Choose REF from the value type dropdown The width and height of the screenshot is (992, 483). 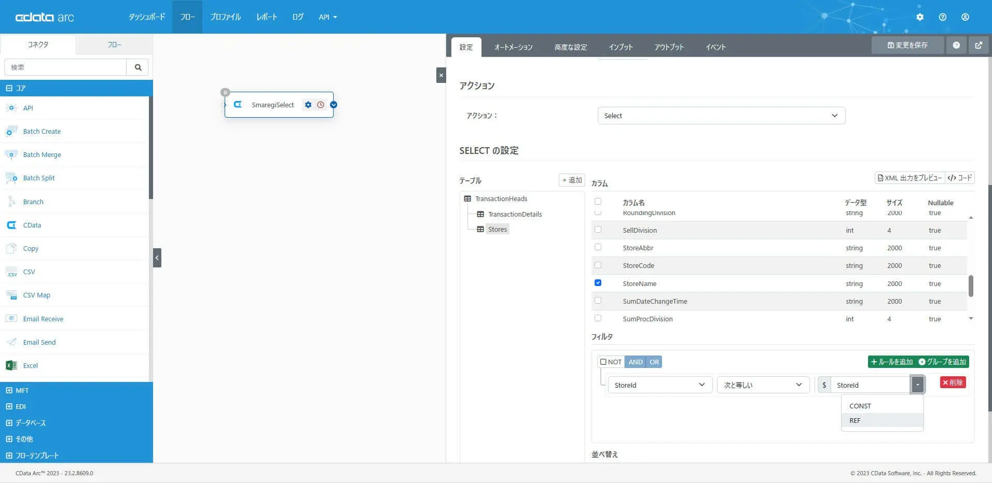[855, 420]
